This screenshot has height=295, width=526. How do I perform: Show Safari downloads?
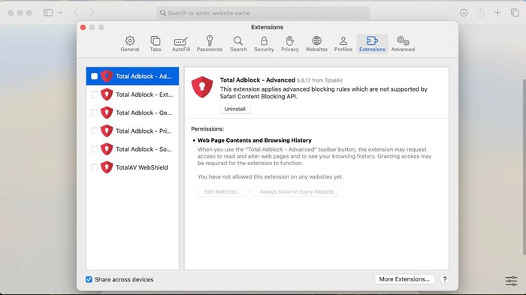(464, 13)
